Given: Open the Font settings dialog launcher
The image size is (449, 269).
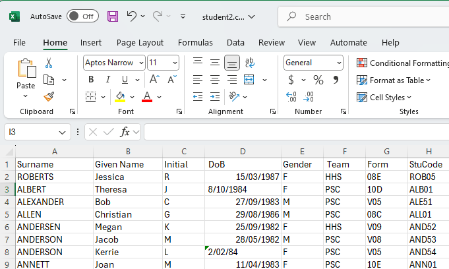Looking at the screenshot, I should click(x=179, y=111).
